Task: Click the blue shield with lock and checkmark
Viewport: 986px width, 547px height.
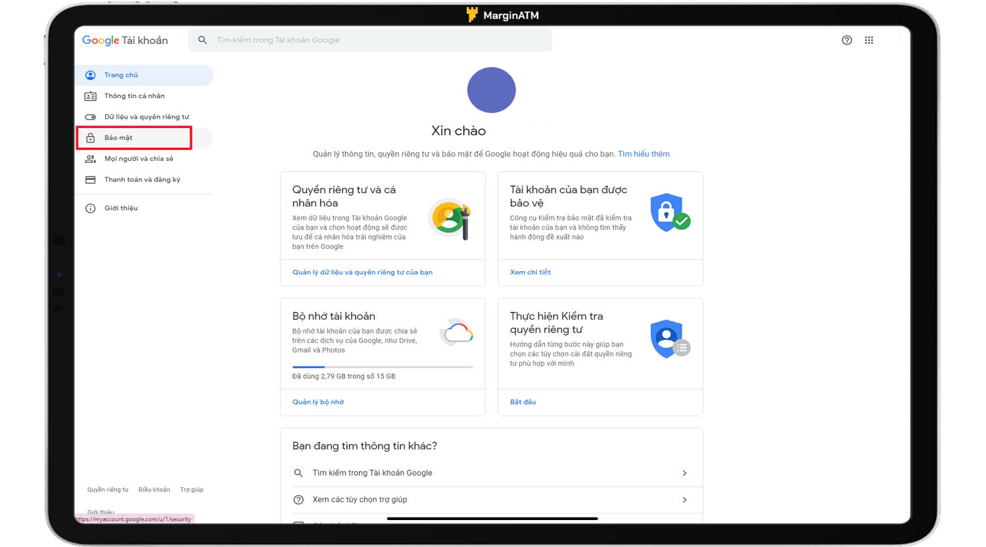Action: [670, 213]
